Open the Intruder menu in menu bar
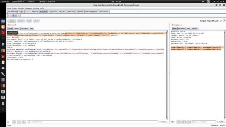The height and width of the screenshot is (127, 226). tap(21, 8)
